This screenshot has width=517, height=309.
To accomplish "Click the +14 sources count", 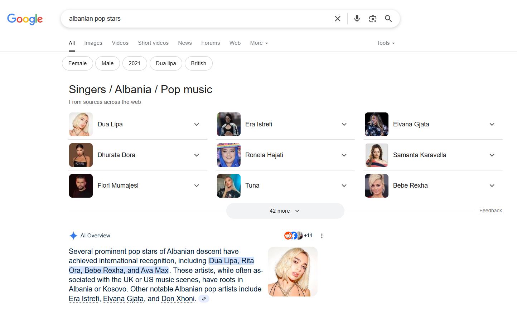I will pyautogui.click(x=308, y=235).
